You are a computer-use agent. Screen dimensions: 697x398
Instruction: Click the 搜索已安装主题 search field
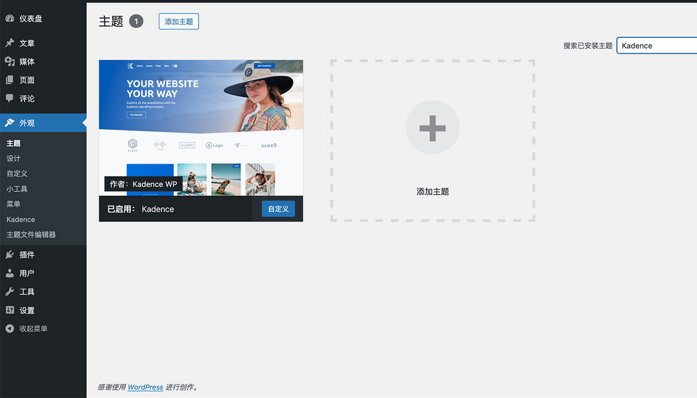click(657, 45)
